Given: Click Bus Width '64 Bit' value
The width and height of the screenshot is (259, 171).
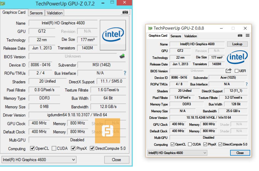Looking at the screenshot, I should 108,98.
